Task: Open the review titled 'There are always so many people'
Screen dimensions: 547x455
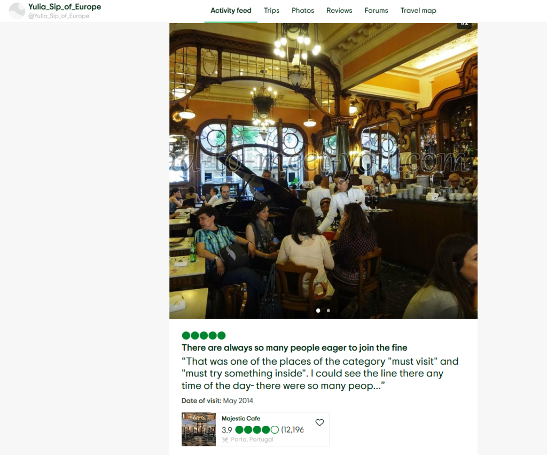Action: point(294,348)
